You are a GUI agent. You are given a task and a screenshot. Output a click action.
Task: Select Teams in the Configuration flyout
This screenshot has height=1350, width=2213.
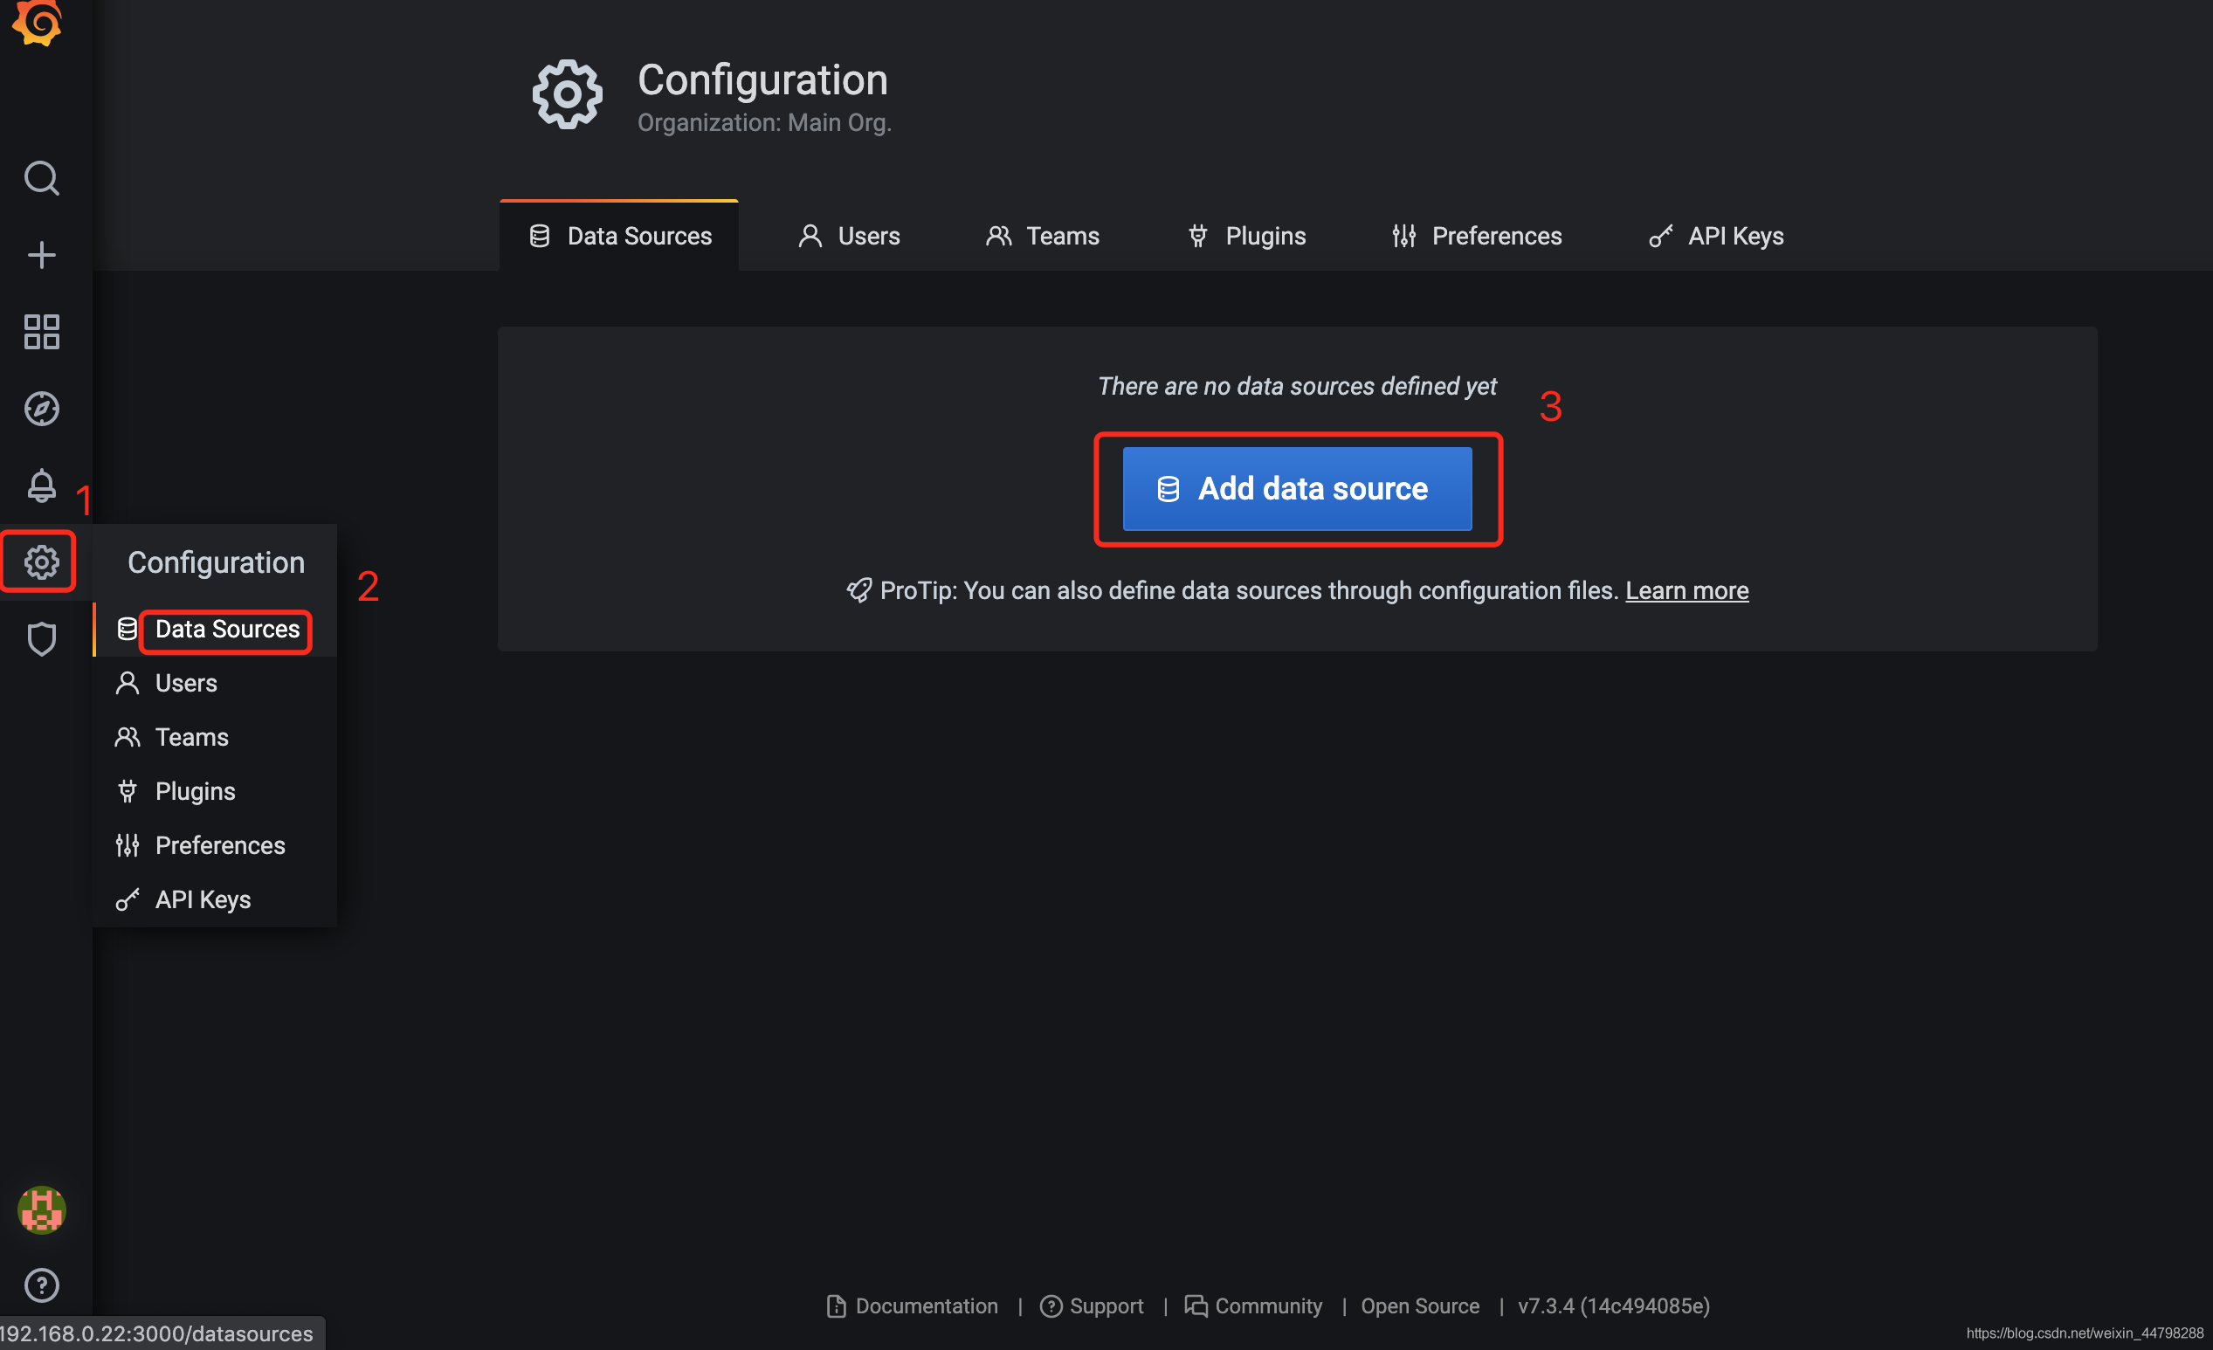coord(216,736)
